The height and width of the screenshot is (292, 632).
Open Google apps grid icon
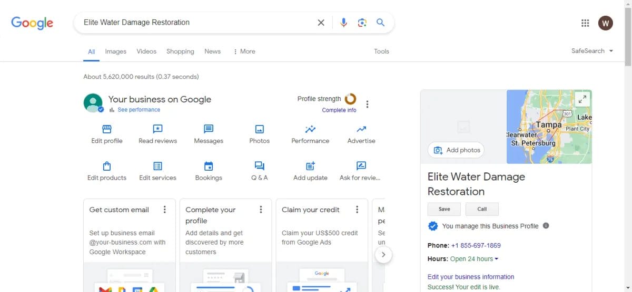[x=585, y=23]
